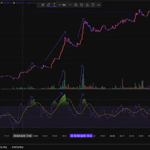Open the 트레이딩패널 tab
The height and width of the screenshot is (150, 150).
point(18,147)
